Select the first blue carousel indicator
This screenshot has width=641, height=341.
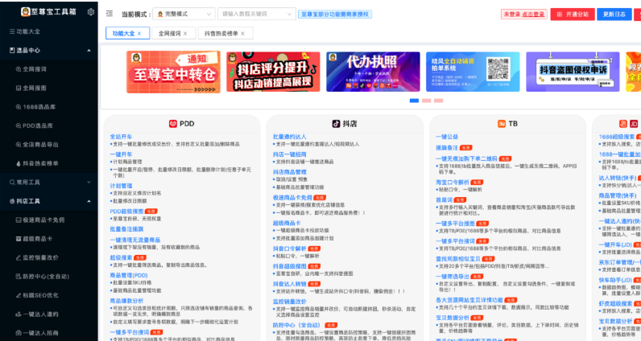414,101
